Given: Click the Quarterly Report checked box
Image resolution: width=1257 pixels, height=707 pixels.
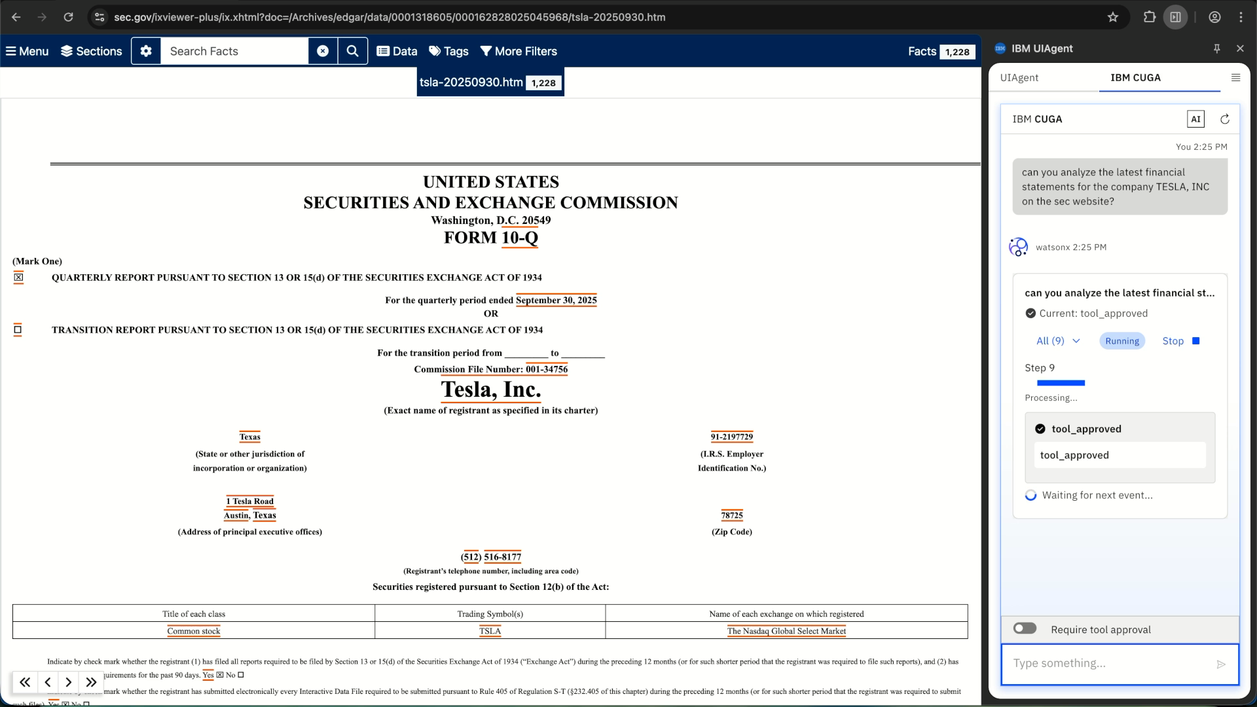Looking at the screenshot, I should pos(18,278).
